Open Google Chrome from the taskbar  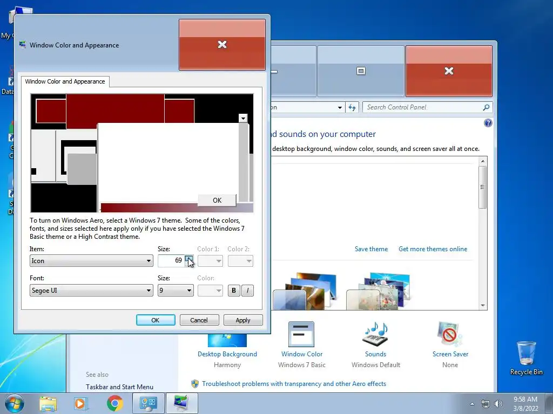(x=115, y=403)
